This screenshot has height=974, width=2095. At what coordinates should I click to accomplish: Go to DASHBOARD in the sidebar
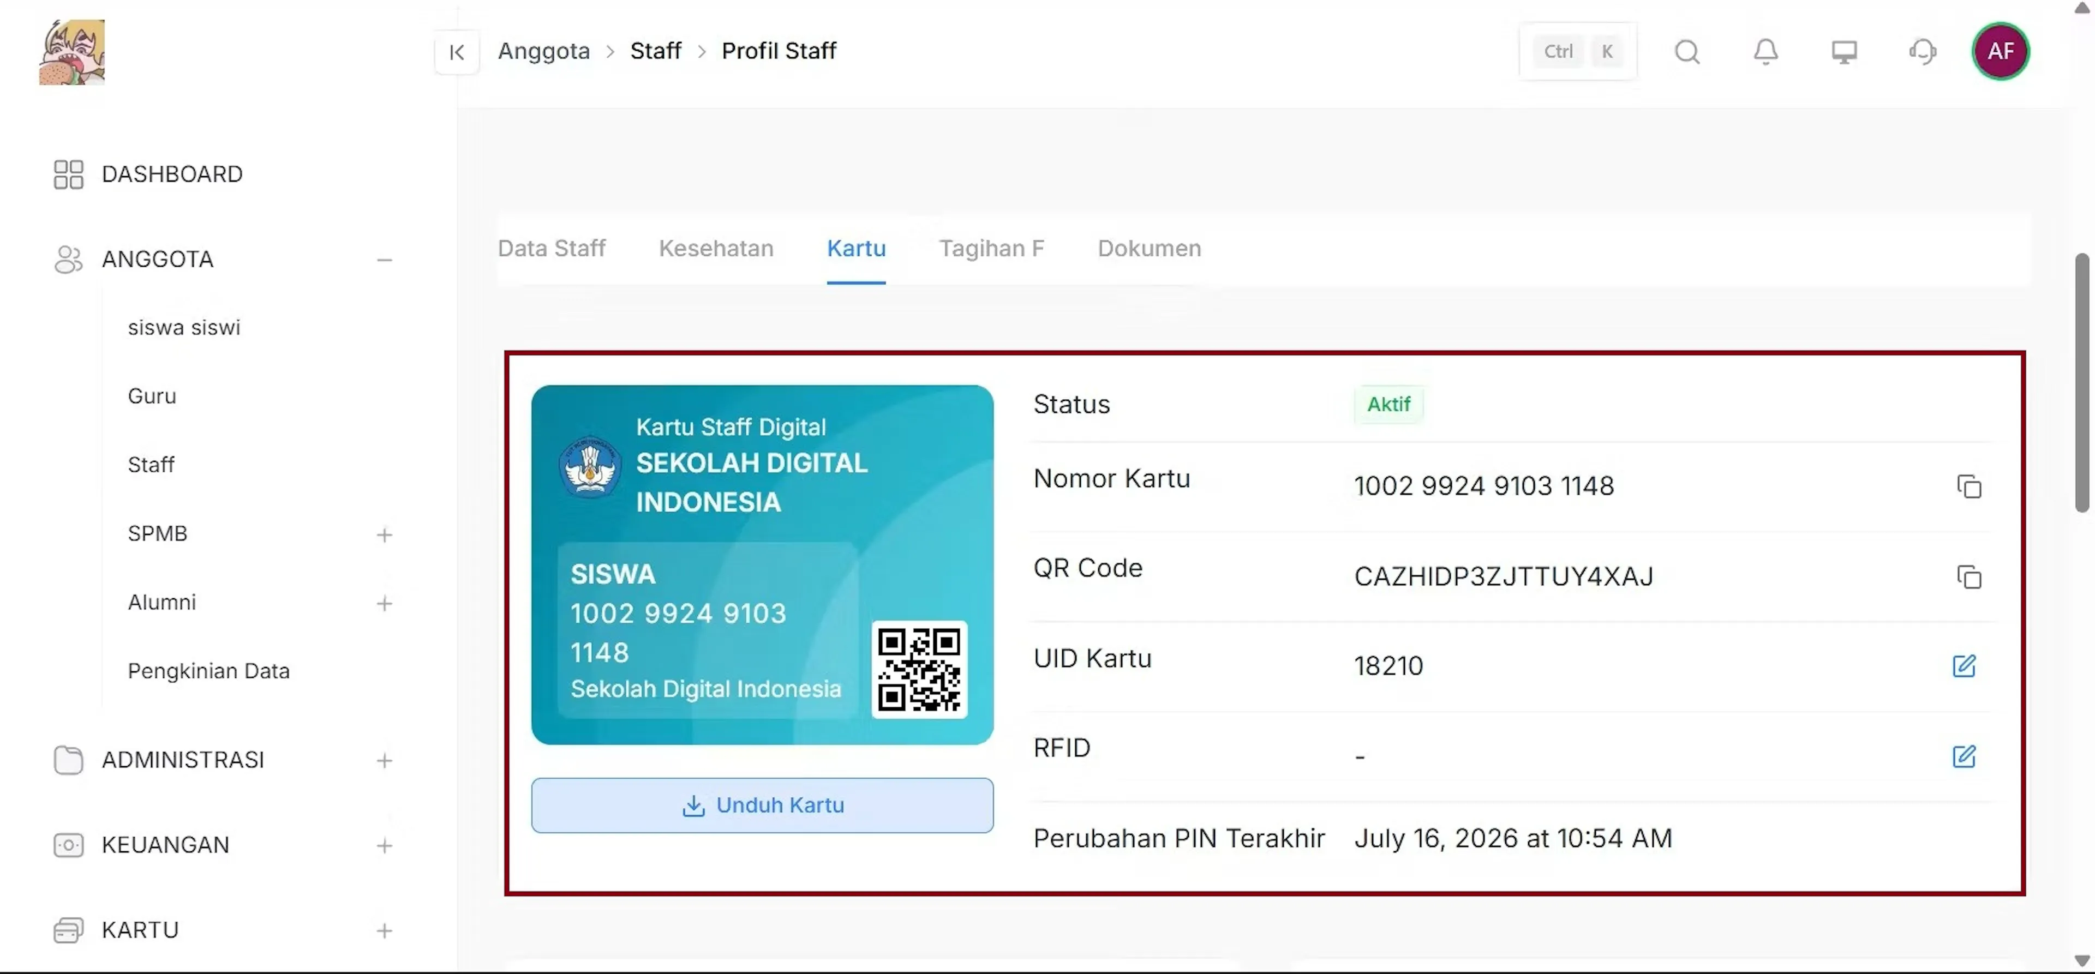(x=172, y=174)
